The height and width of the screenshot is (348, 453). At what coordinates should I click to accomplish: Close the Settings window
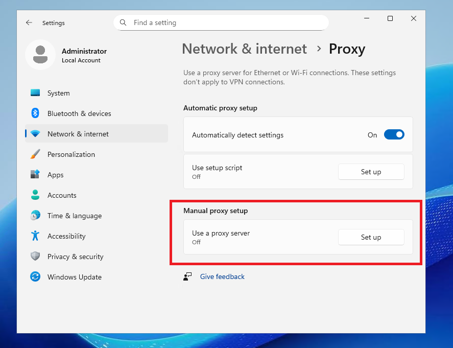[414, 18]
